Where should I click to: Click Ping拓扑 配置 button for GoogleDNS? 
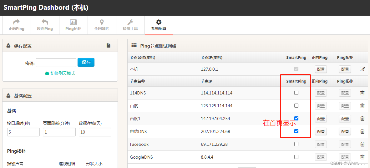345,157
